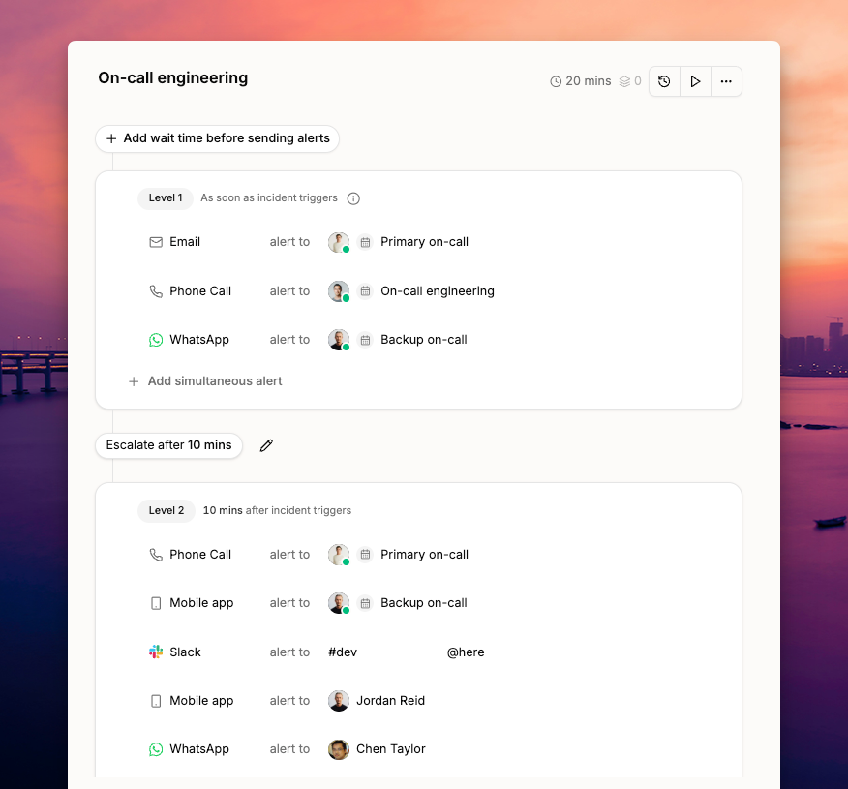This screenshot has width=848, height=789.
Task: Click the Email envelope icon in Level 1
Action: (x=156, y=242)
